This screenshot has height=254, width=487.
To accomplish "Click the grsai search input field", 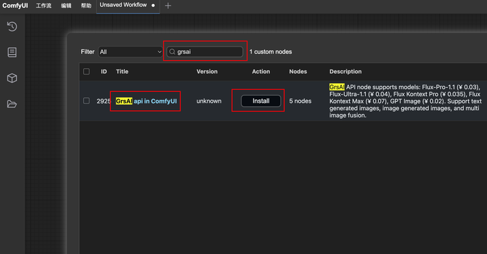I will point(205,52).
